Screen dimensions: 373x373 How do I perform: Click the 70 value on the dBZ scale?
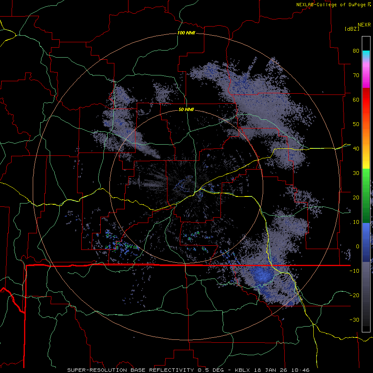click(356, 75)
